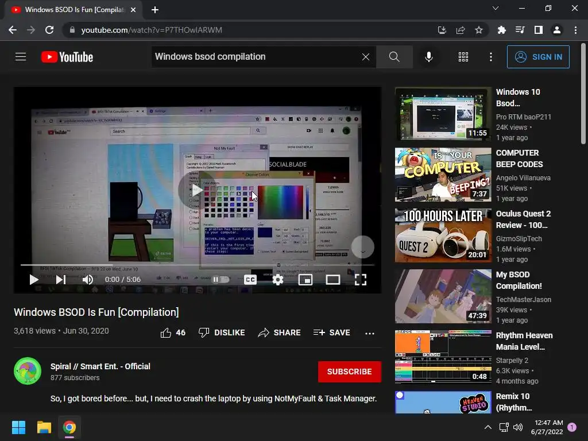Install YouTube app icon in address bar

coord(442,30)
